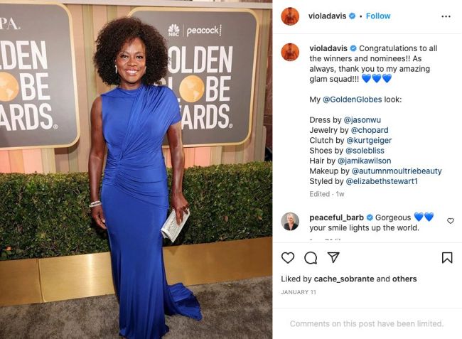Viewport: 462px width, 339px height.
Task: Open the @GoldenGlobes mention
Action: [x=352, y=99]
